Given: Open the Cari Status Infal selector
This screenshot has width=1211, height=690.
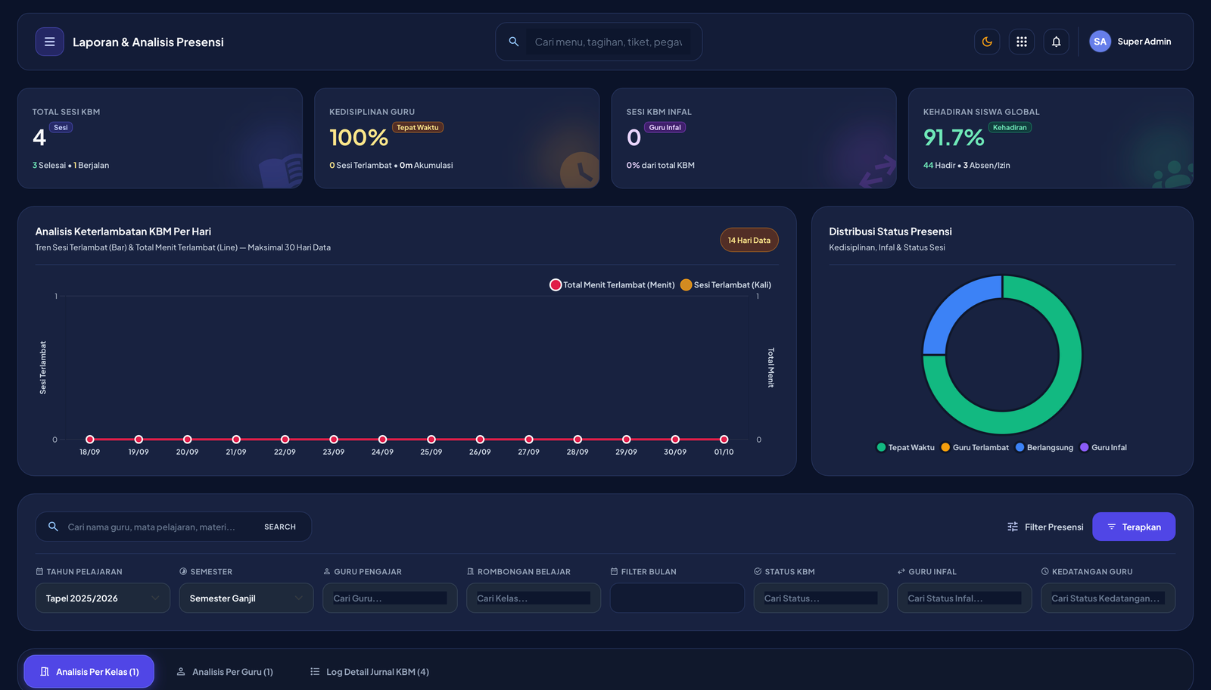Looking at the screenshot, I should [964, 598].
